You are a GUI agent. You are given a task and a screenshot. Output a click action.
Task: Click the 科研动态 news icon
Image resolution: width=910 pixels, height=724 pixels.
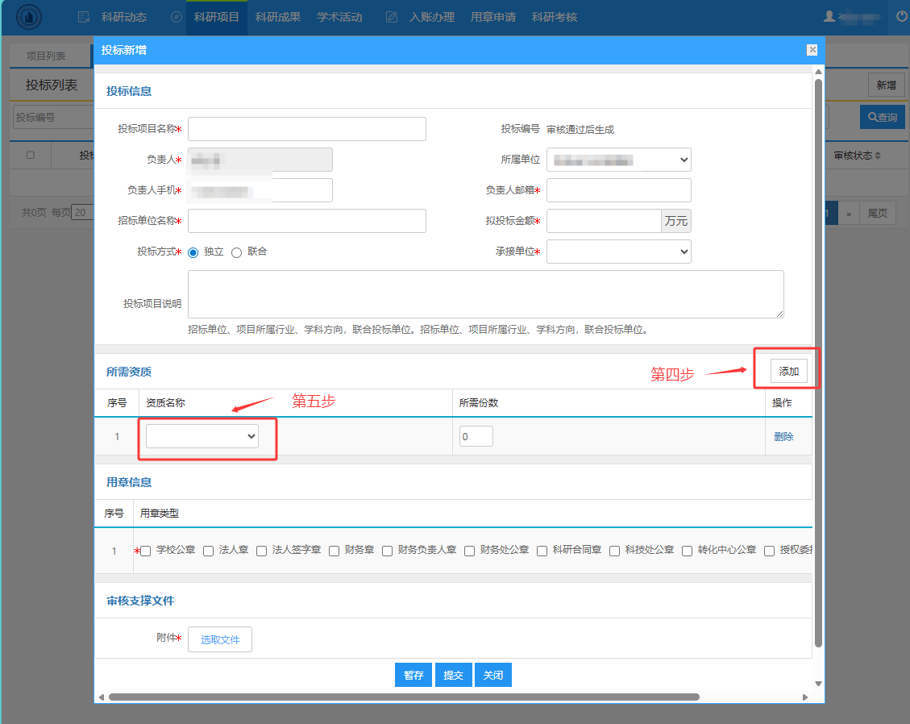tap(83, 17)
